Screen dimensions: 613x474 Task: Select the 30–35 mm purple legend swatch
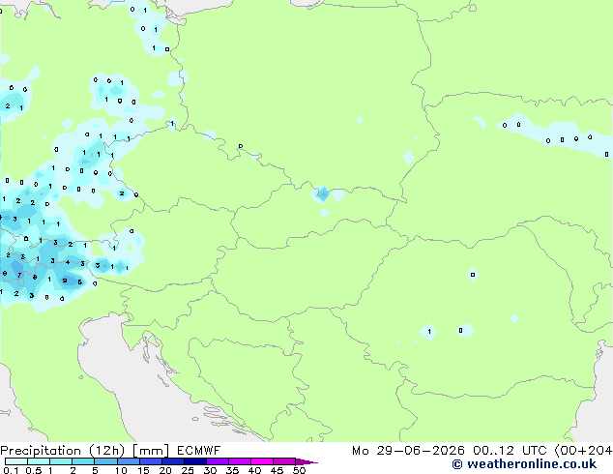pyautogui.click(x=218, y=461)
